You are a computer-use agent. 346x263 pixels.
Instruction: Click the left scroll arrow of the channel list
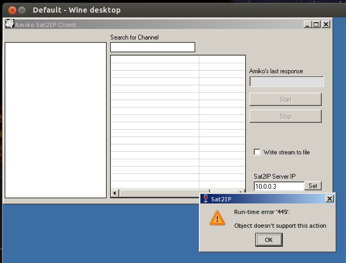(x=114, y=193)
